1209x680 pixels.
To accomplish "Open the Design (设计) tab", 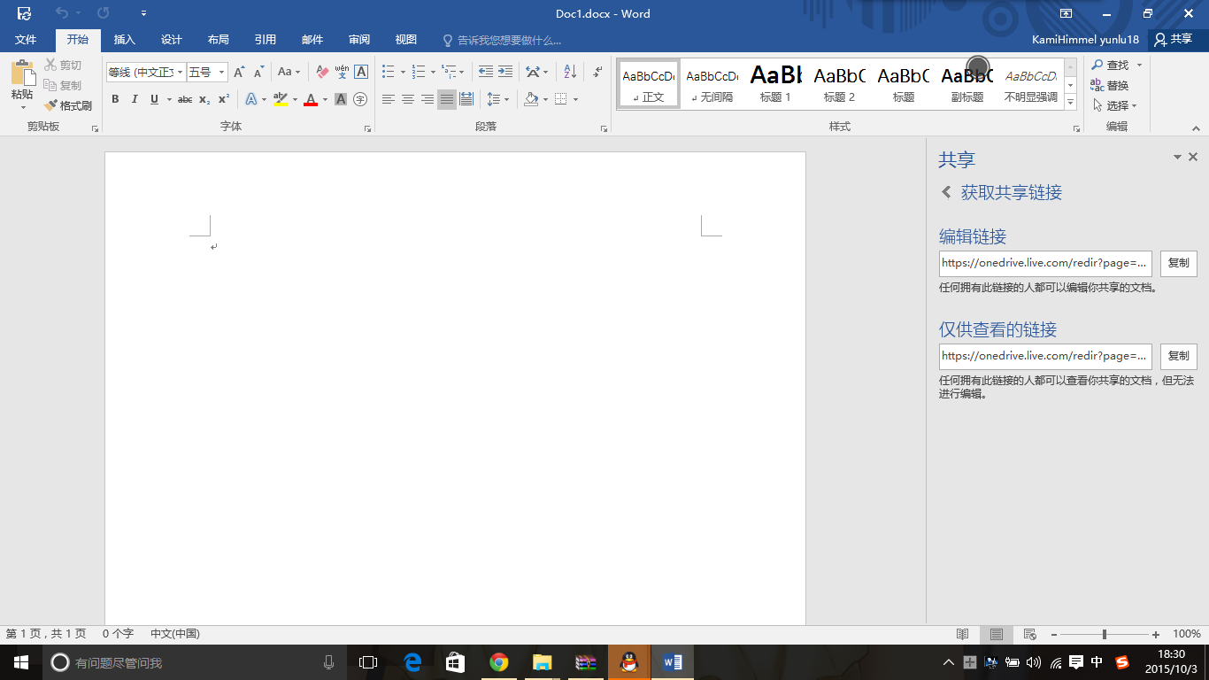I will tap(172, 40).
